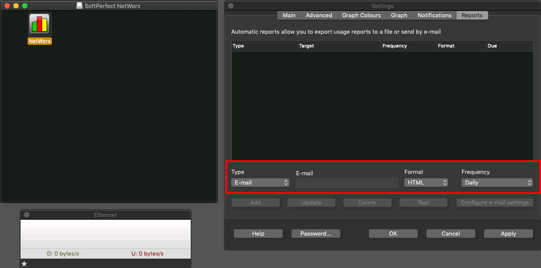541x268 pixels.
Task: Switch to the Main tab
Action: [x=289, y=15]
